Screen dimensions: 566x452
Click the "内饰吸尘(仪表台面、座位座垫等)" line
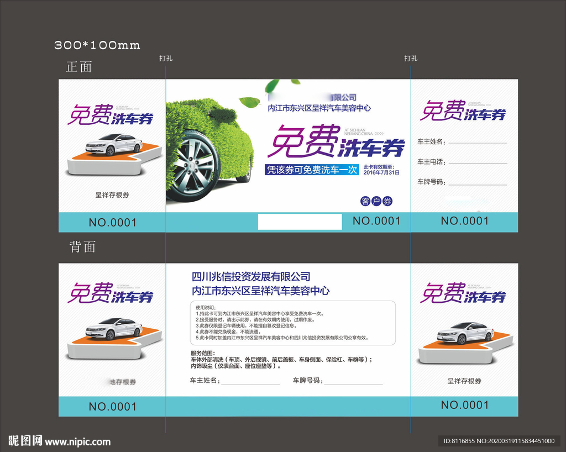pos(237,366)
